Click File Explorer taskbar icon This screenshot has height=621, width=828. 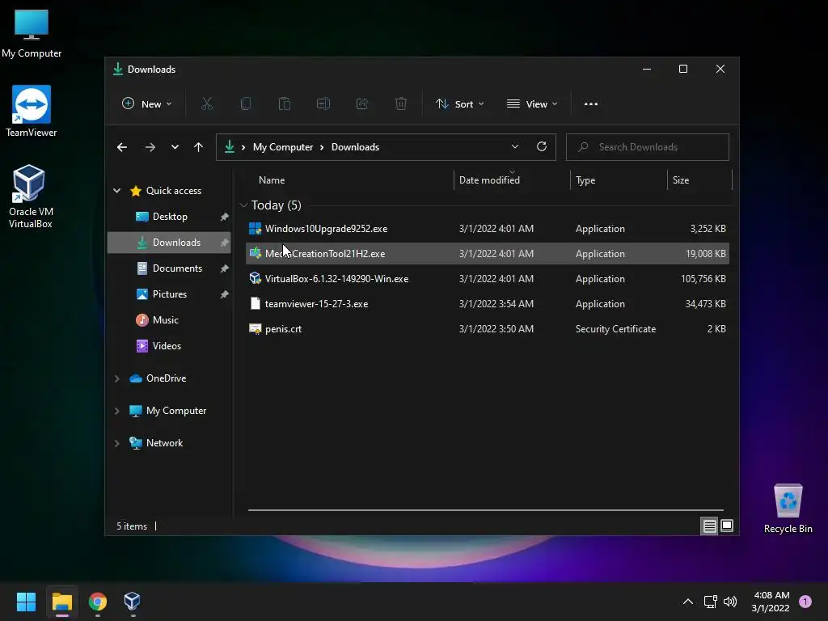[x=61, y=602]
